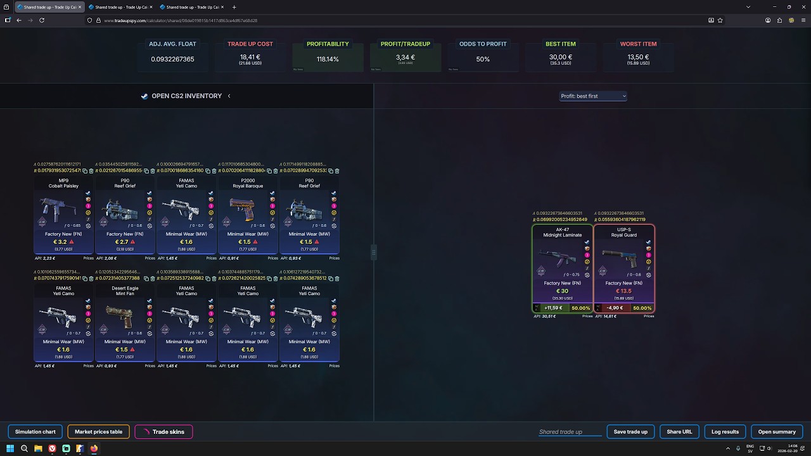811x456 pixels.
Task: Delete the Desert Eagle Mint Fan skin
Action: tap(153, 279)
